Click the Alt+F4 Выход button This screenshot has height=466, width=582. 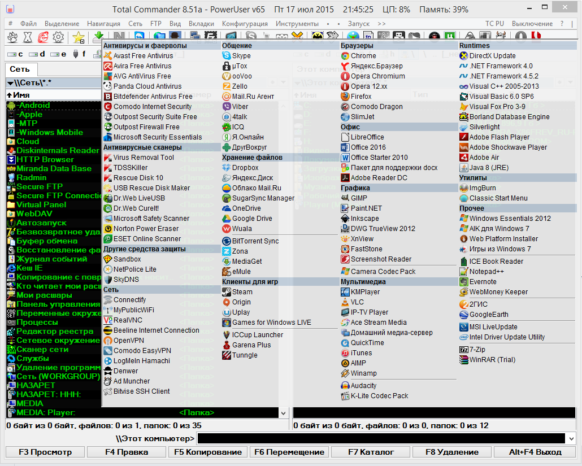pos(535,452)
